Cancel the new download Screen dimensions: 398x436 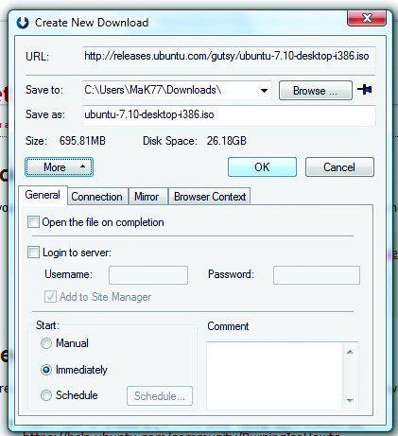tap(339, 167)
